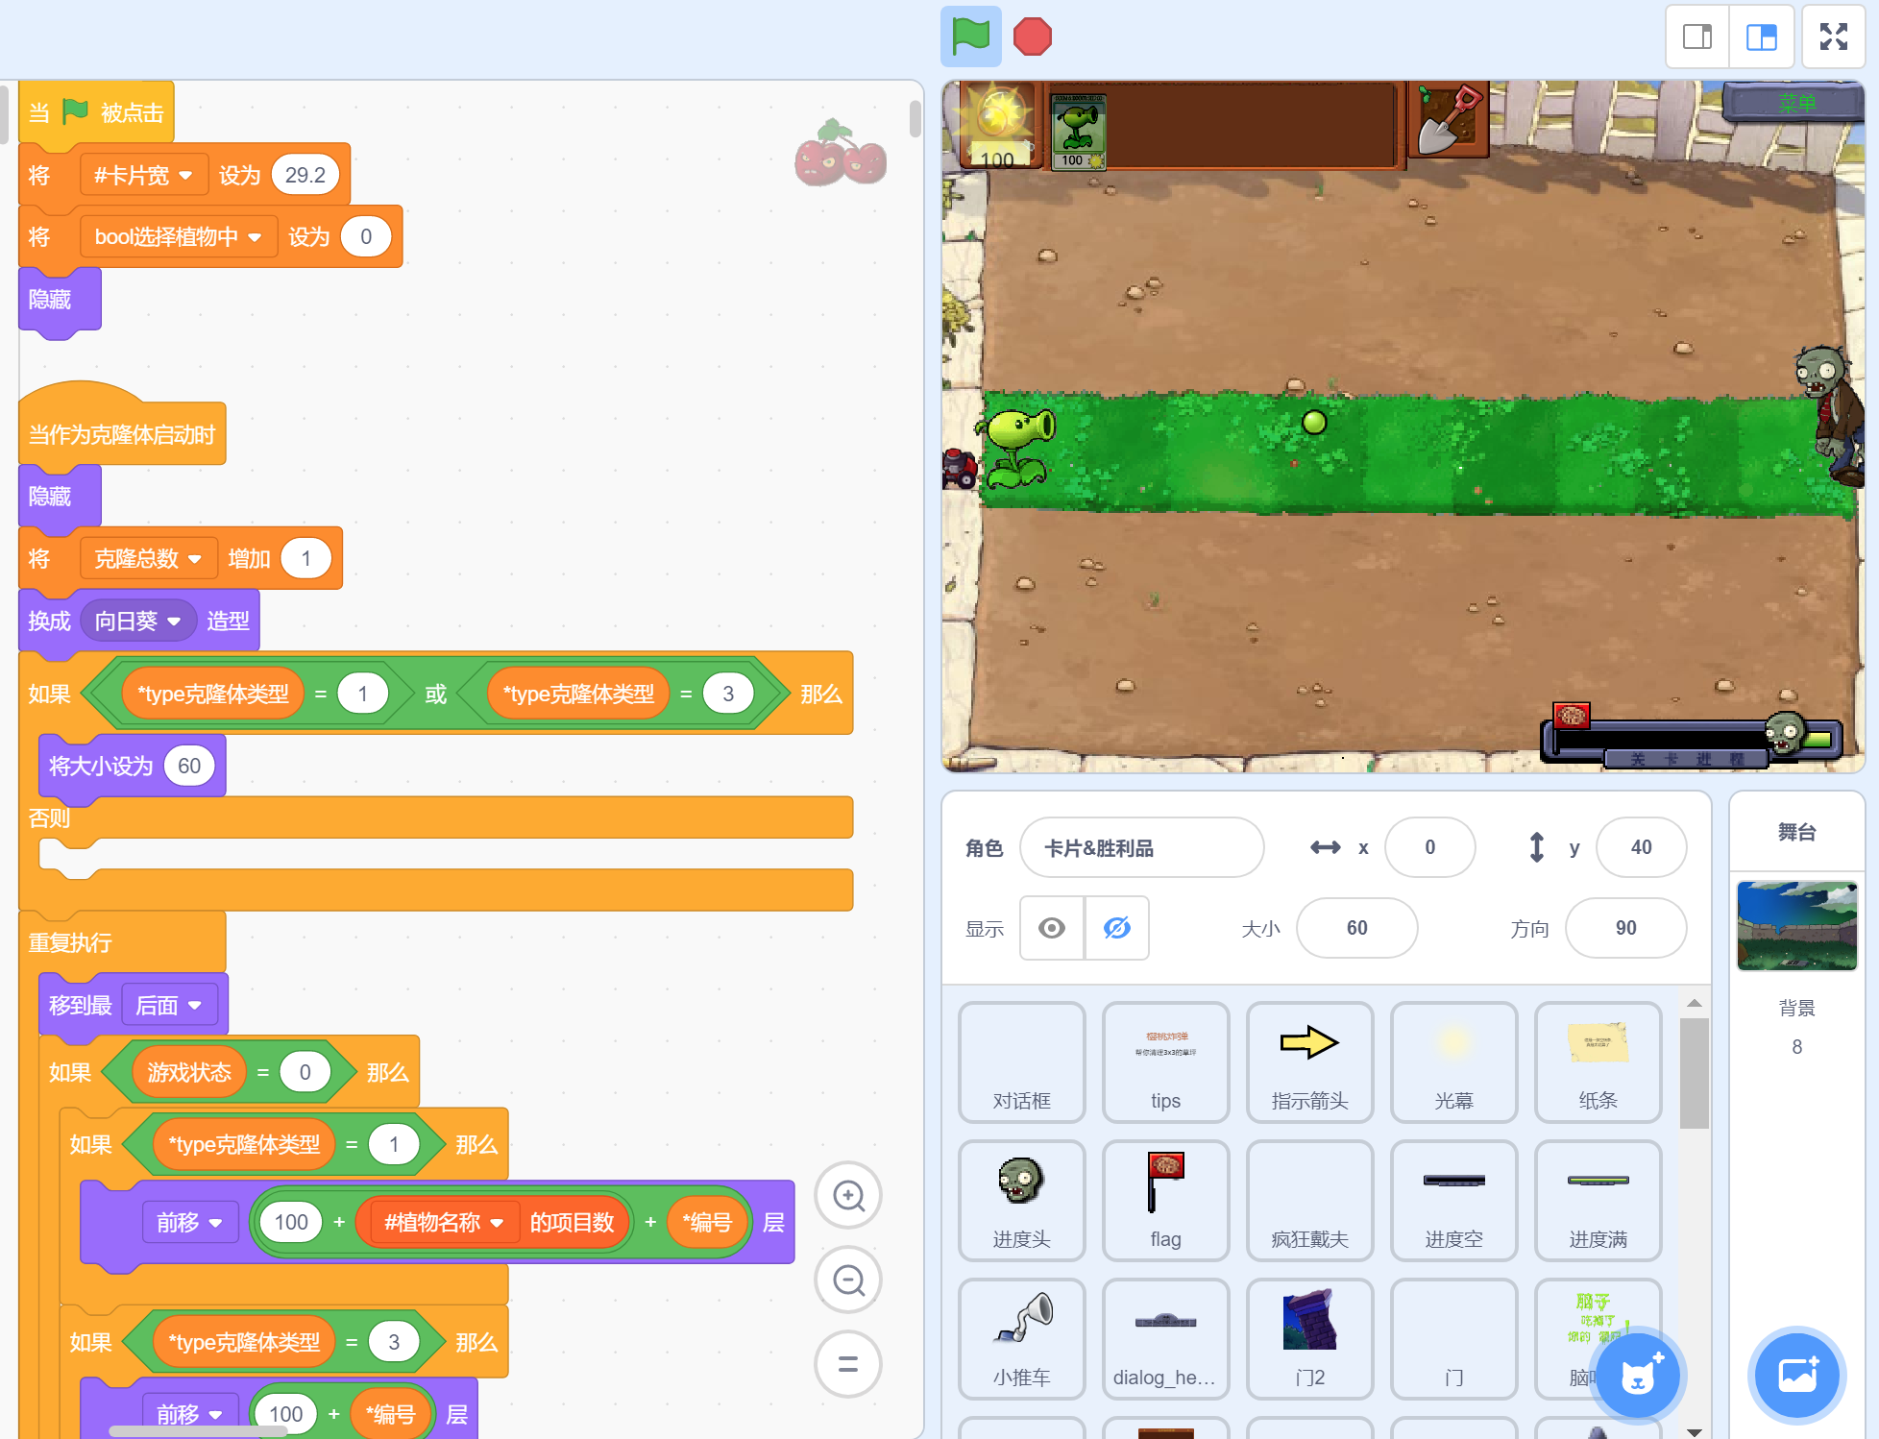Select the flag sprite
1879x1439 pixels.
coord(1166,1201)
